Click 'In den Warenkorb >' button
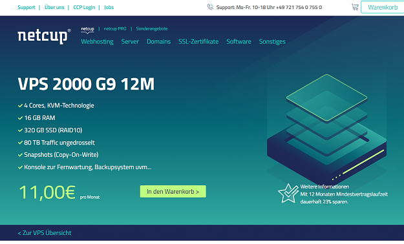Viewport: 404px width, 244px height. 173,192
